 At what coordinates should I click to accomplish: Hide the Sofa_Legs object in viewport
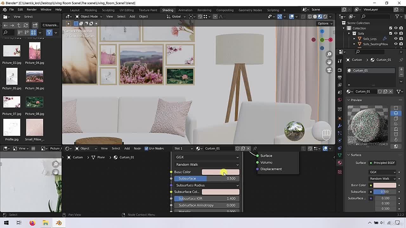(x=396, y=39)
